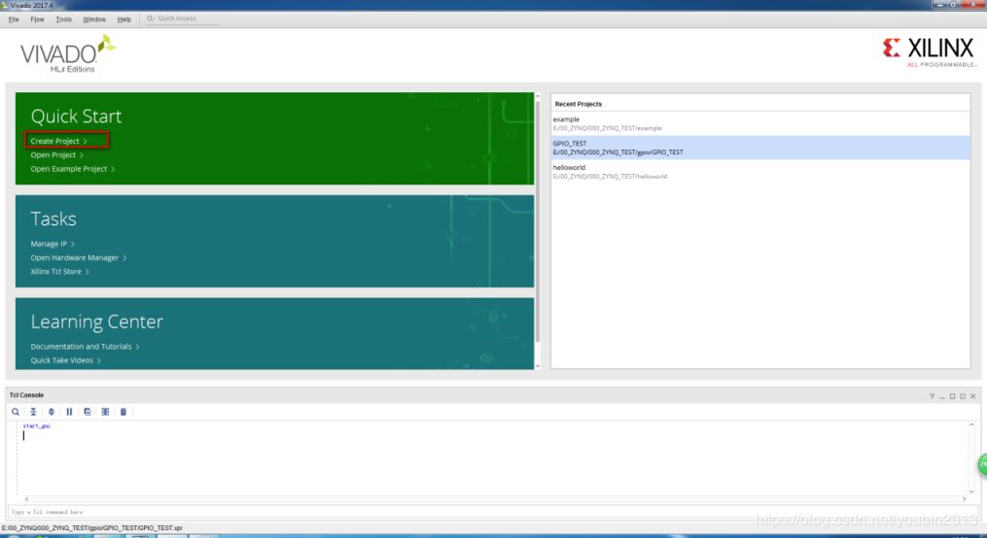The width and height of the screenshot is (987, 538).
Task: Click the Tcl Console title label
Action: 26,395
